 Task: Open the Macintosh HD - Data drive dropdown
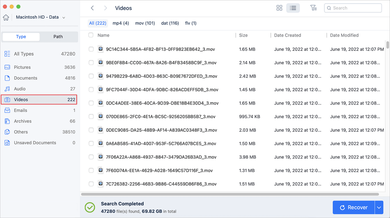[41, 17]
